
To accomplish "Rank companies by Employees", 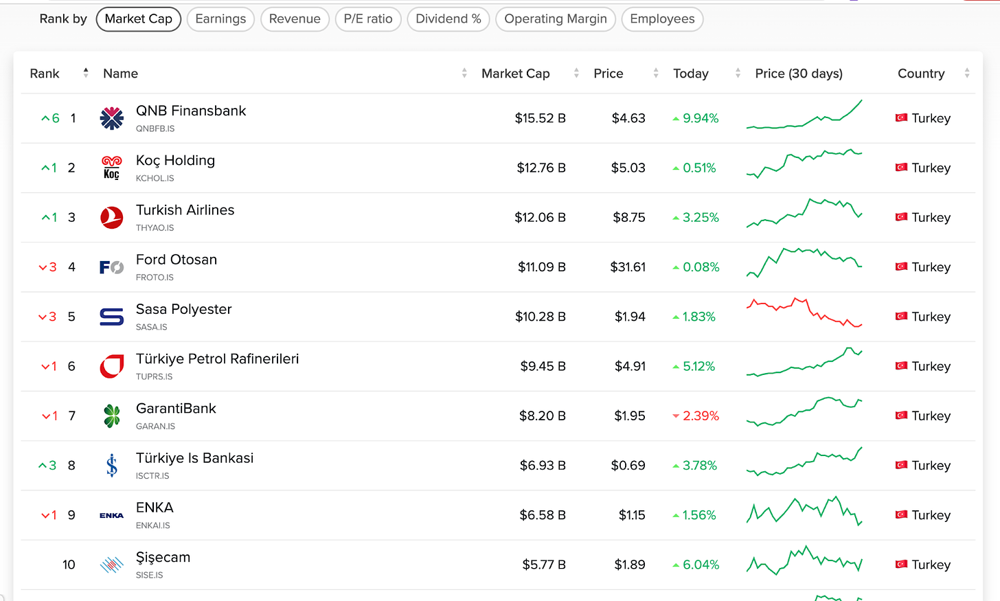I will (x=662, y=19).
